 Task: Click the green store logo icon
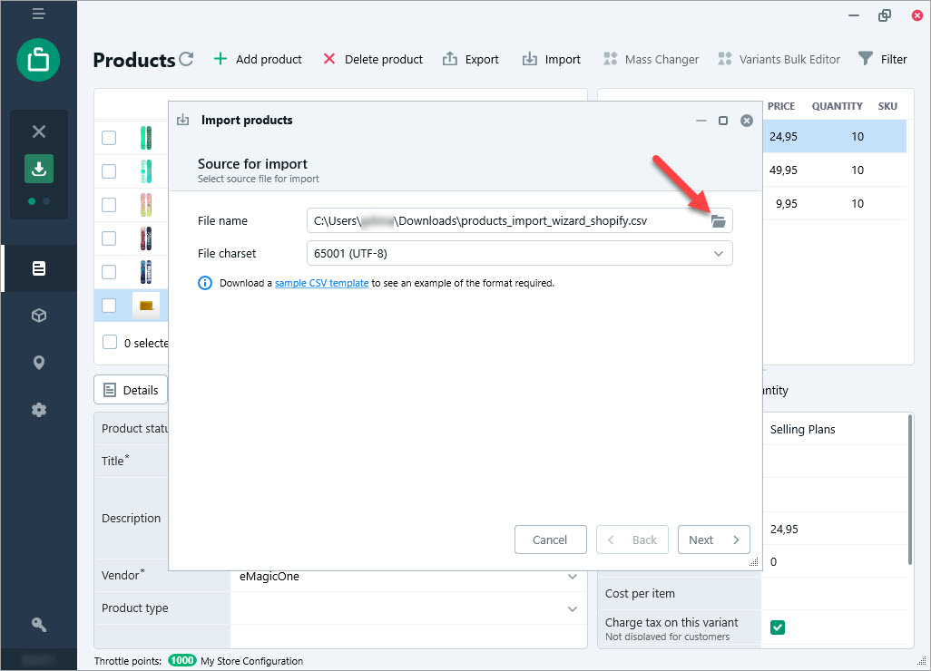39,60
